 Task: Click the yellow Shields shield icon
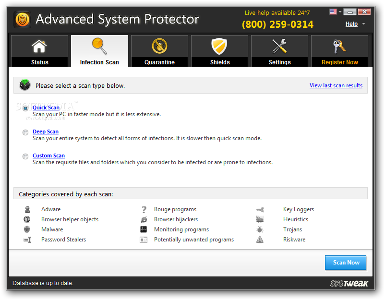pos(219,46)
